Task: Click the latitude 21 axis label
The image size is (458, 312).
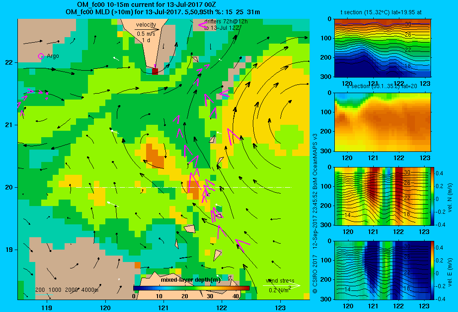Action: tap(9, 125)
